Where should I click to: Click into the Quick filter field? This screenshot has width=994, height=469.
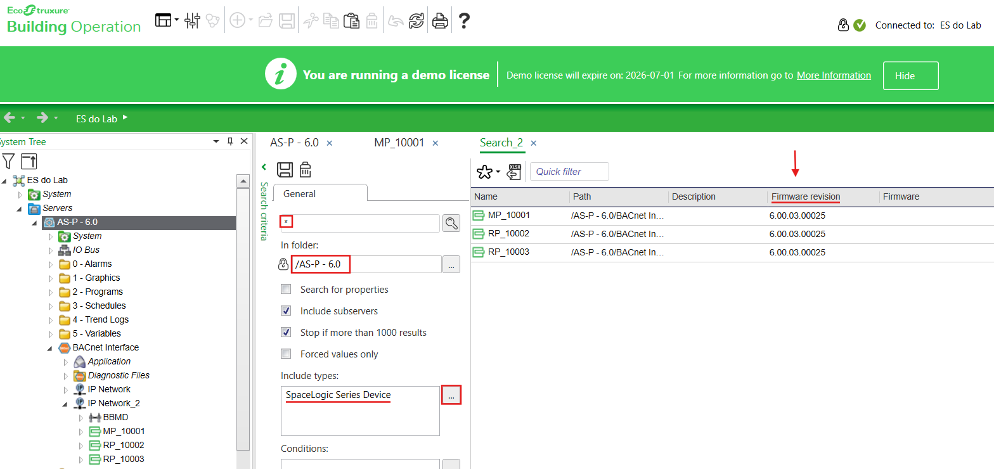(569, 171)
